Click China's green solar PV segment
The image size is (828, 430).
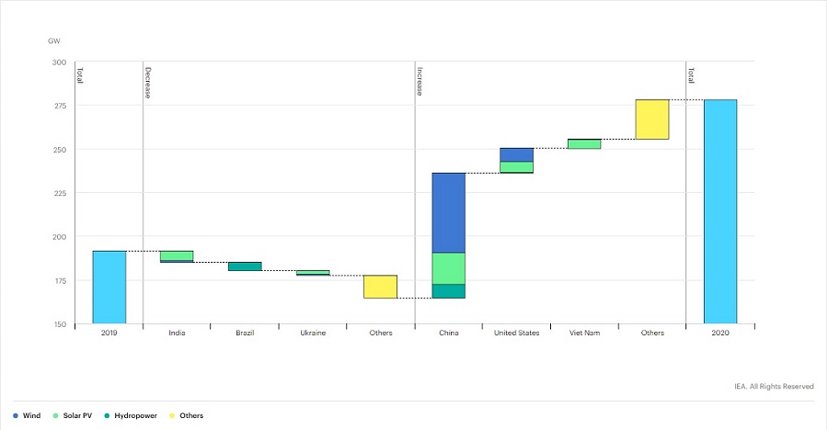coord(449,269)
